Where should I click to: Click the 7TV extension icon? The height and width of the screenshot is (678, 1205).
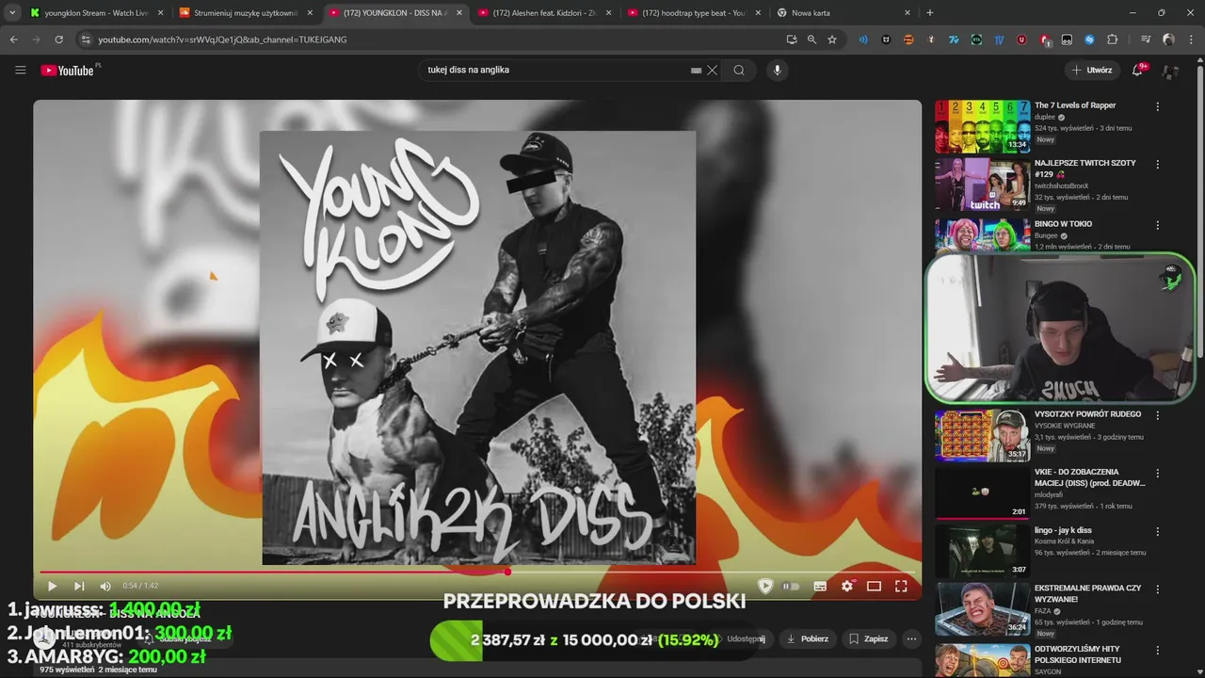[954, 40]
